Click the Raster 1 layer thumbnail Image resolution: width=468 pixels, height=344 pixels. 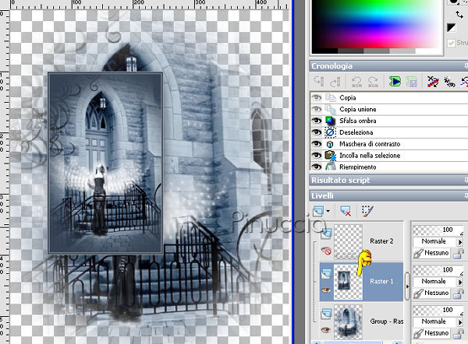coord(348,282)
